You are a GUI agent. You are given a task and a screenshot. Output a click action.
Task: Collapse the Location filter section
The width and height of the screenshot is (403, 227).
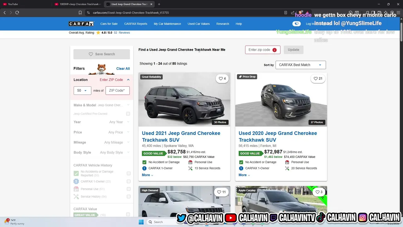click(128, 80)
